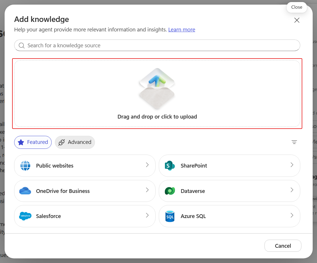
Task: Open the Learn more link
Action: 182,30
